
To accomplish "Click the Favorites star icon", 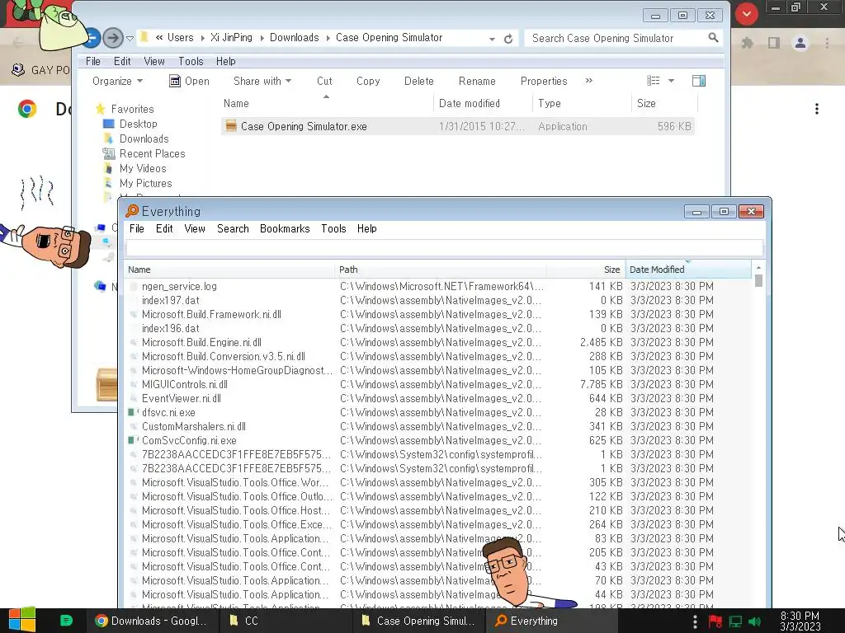I will click(x=100, y=109).
